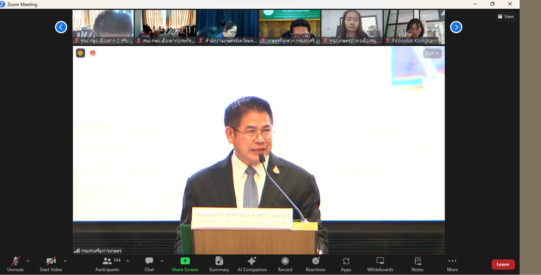Image resolution: width=541 pixels, height=275 pixels.
Task: Toggle meeting recording with Record
Action: (x=285, y=264)
